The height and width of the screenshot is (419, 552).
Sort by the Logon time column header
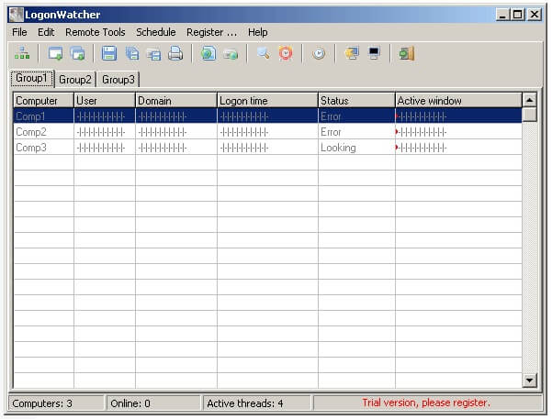click(267, 100)
